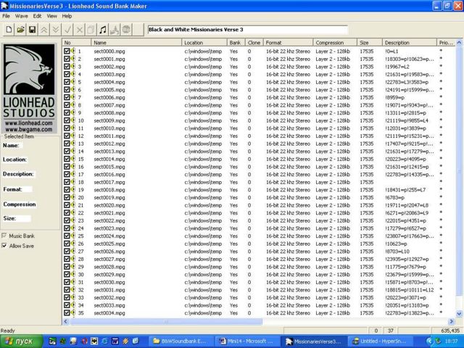Open the View menu
Image resolution: width=464 pixels, height=348 pixels.
(51, 16)
